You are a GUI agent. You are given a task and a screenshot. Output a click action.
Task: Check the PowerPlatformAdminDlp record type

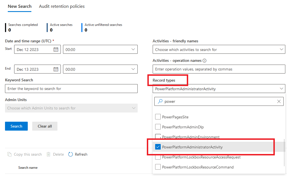point(158,127)
